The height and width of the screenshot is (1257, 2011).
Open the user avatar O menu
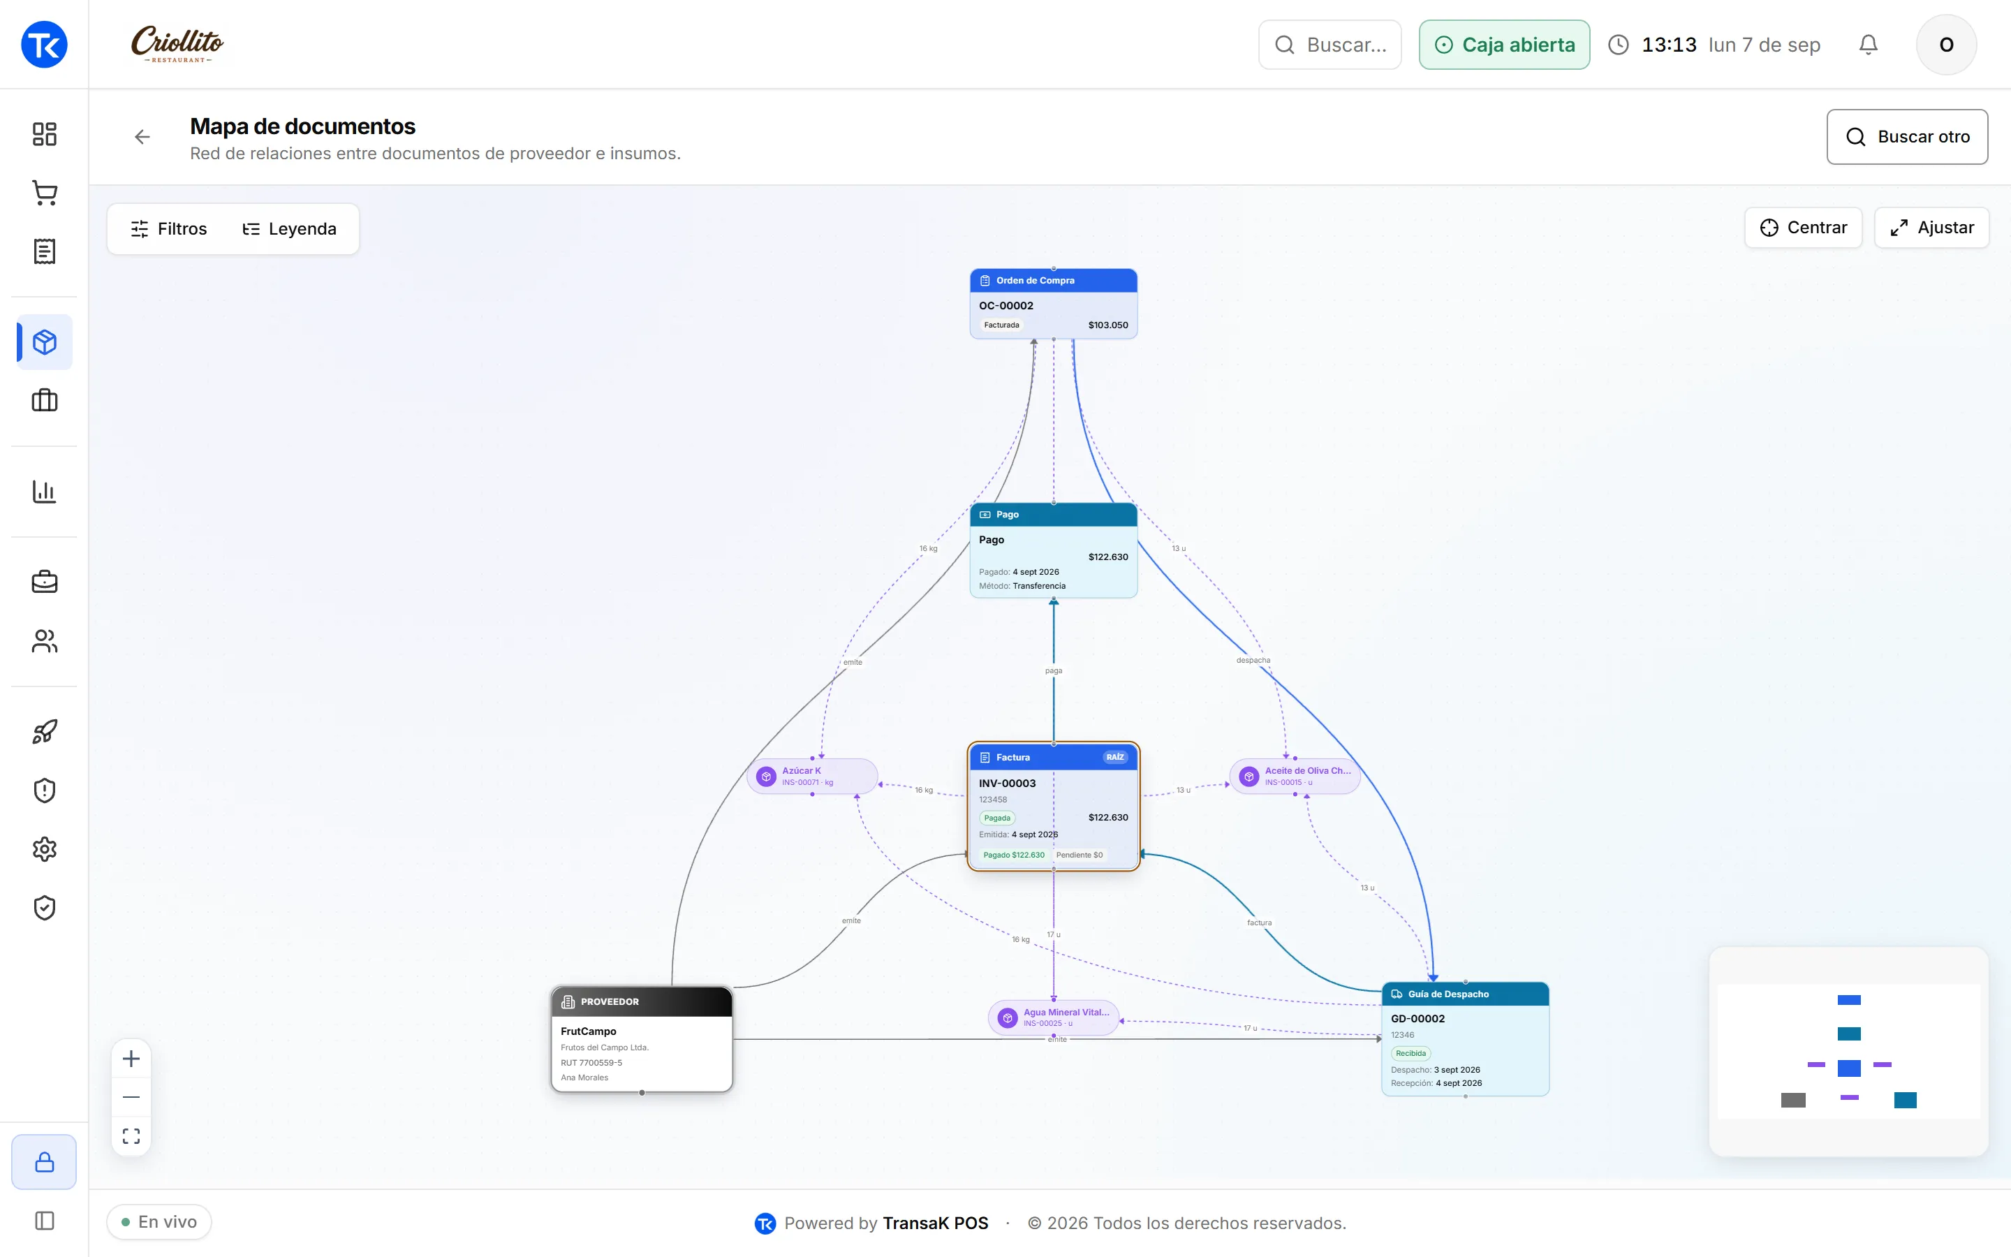[1946, 45]
